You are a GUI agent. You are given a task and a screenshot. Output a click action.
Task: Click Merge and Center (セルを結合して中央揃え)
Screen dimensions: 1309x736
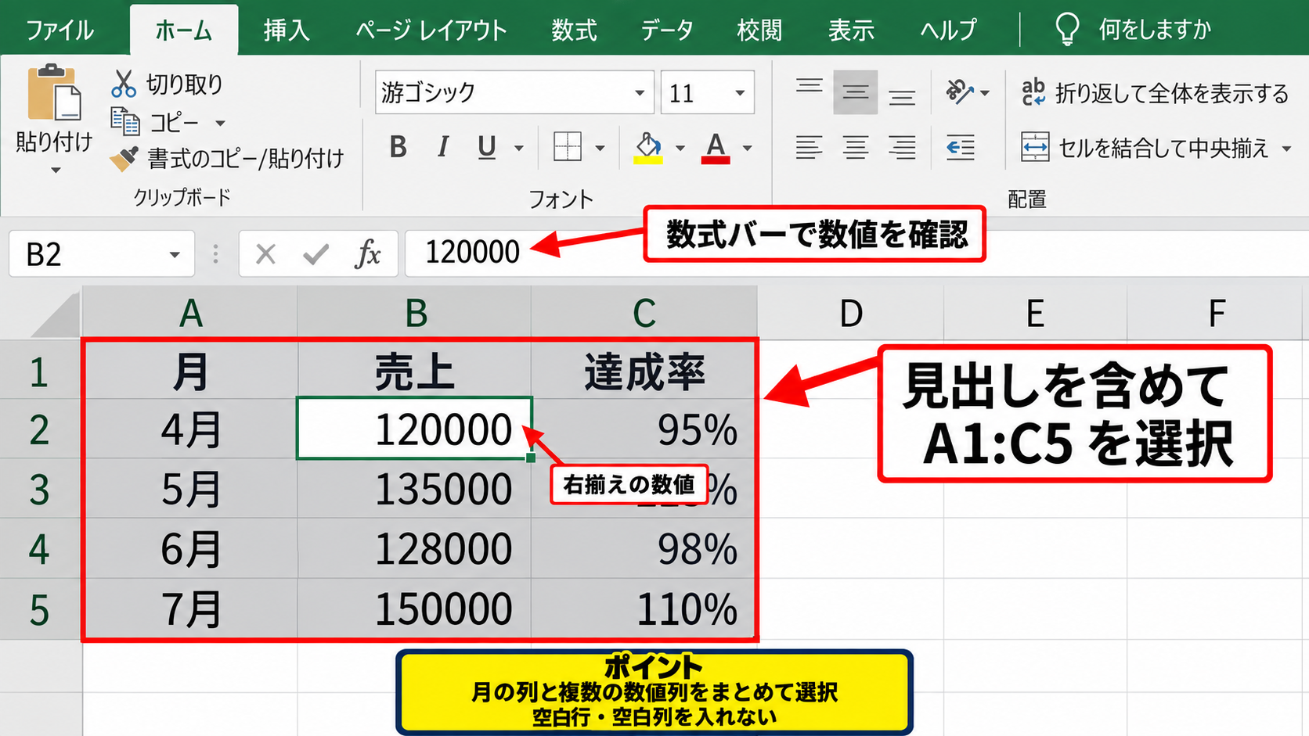point(1145,147)
